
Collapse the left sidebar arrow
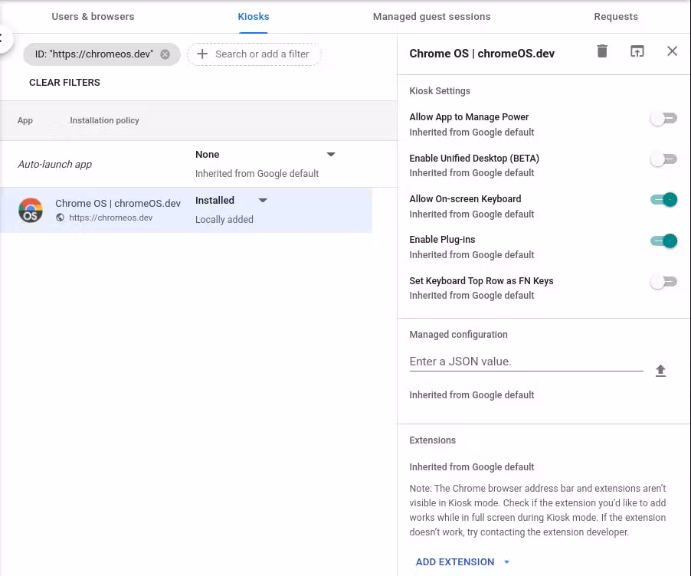pos(4,38)
